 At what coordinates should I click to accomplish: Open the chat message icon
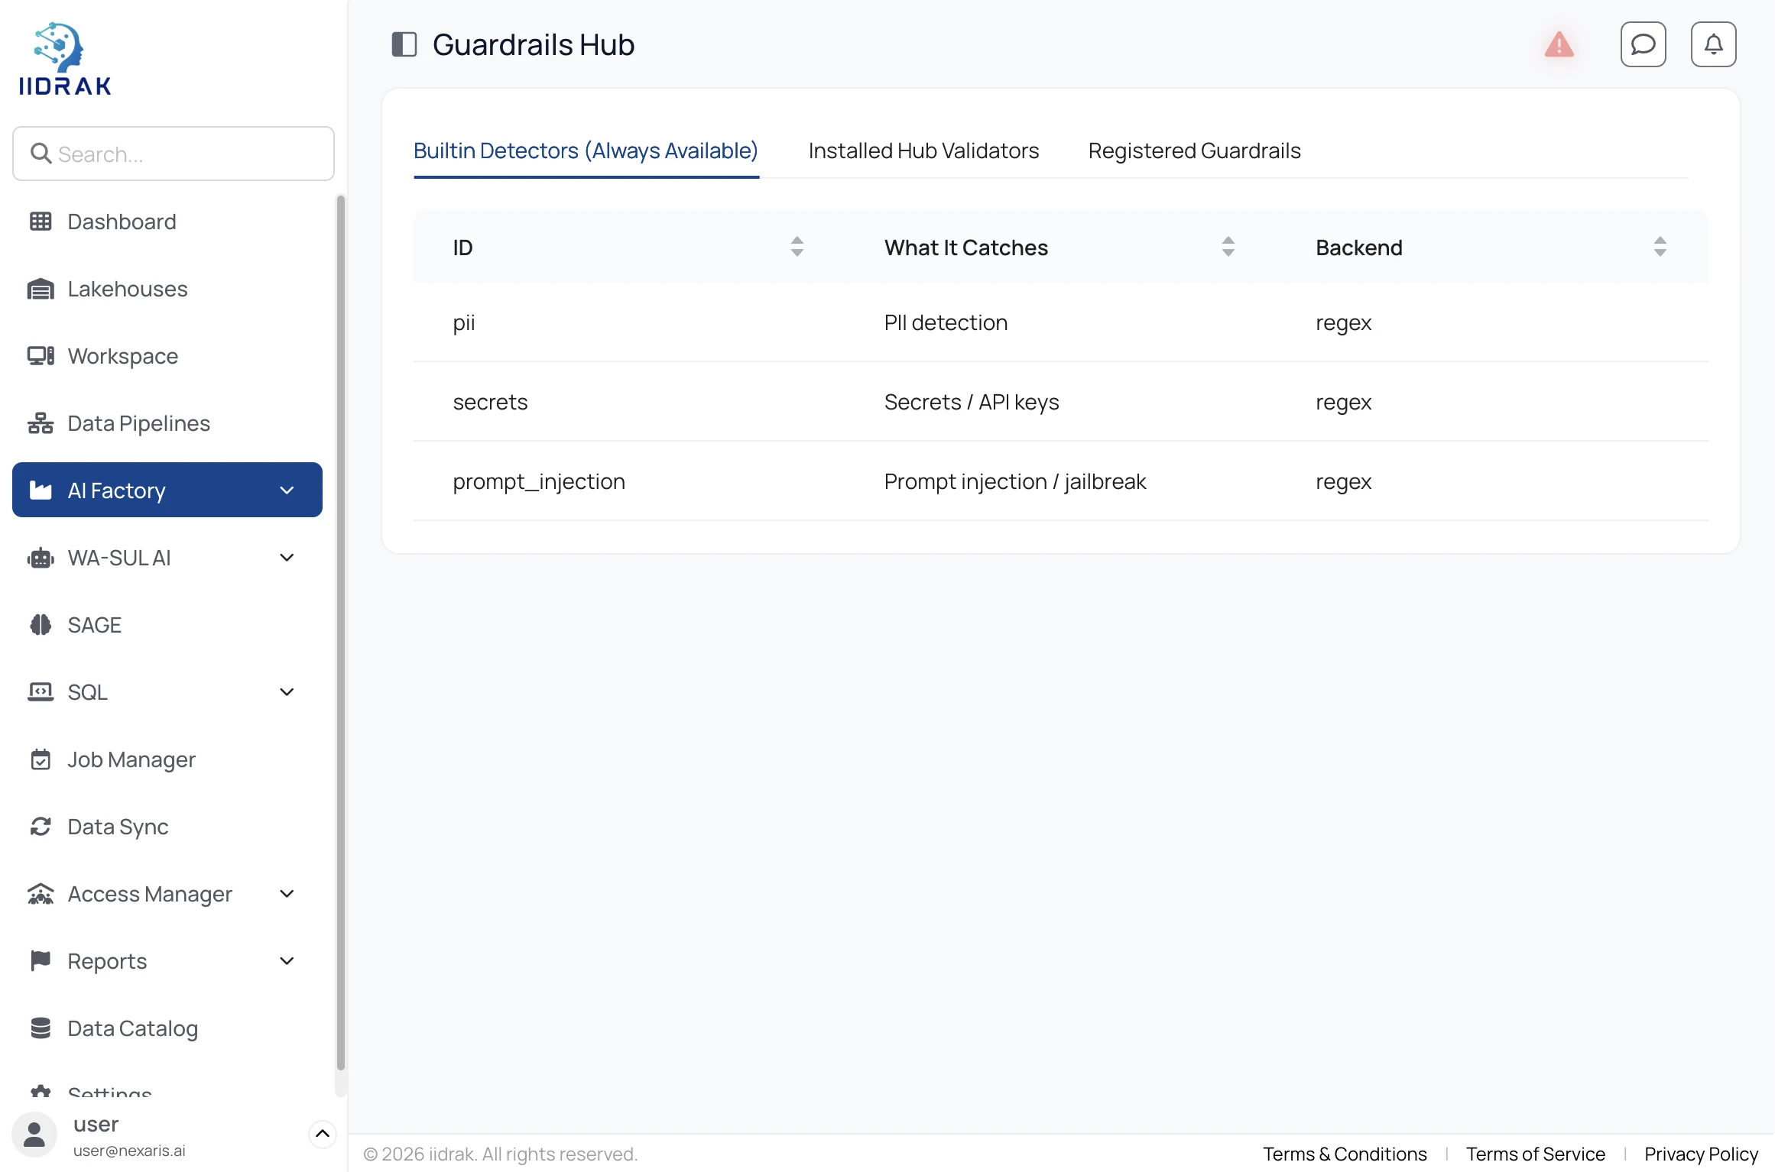[1643, 44]
